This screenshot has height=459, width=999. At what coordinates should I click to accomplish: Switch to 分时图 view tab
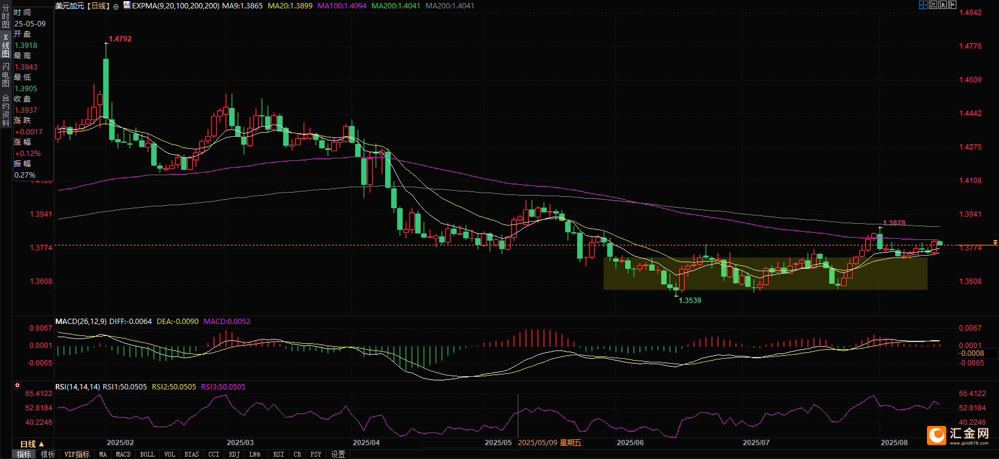5,16
